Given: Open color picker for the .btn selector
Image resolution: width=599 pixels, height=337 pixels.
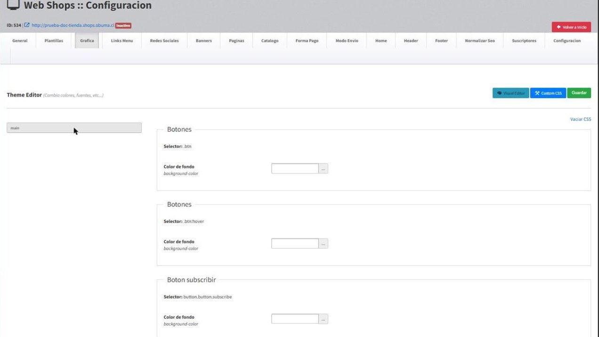Looking at the screenshot, I should (x=323, y=168).
